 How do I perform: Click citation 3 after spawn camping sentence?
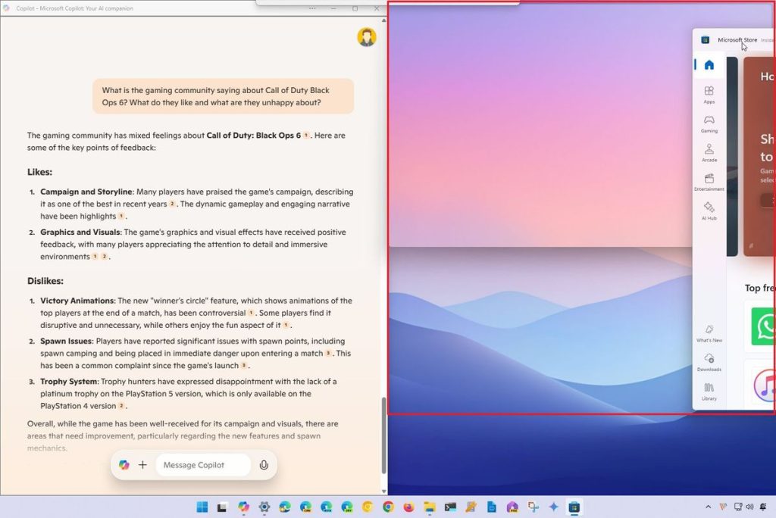point(328,353)
